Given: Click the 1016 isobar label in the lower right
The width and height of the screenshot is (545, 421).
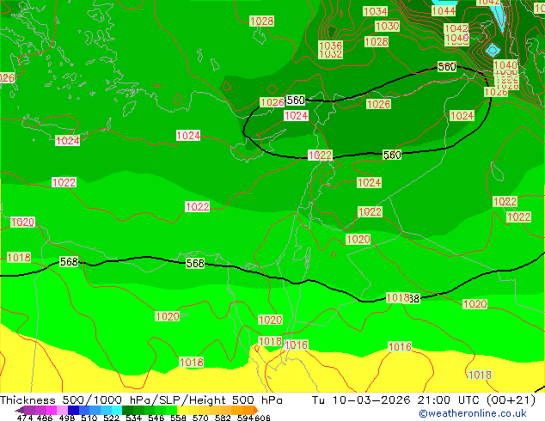Looking at the screenshot, I should point(400,346).
